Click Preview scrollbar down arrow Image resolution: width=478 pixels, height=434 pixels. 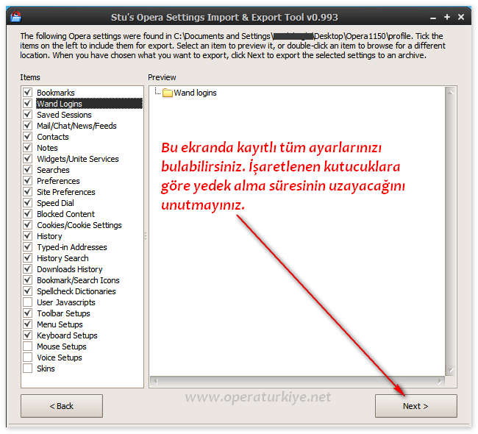450,371
